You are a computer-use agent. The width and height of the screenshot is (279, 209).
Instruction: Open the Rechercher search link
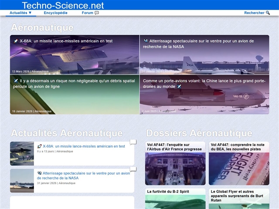pyautogui.click(x=257, y=13)
